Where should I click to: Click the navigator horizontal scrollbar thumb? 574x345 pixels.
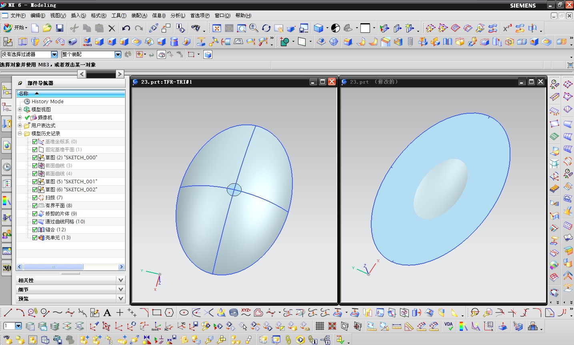53,267
